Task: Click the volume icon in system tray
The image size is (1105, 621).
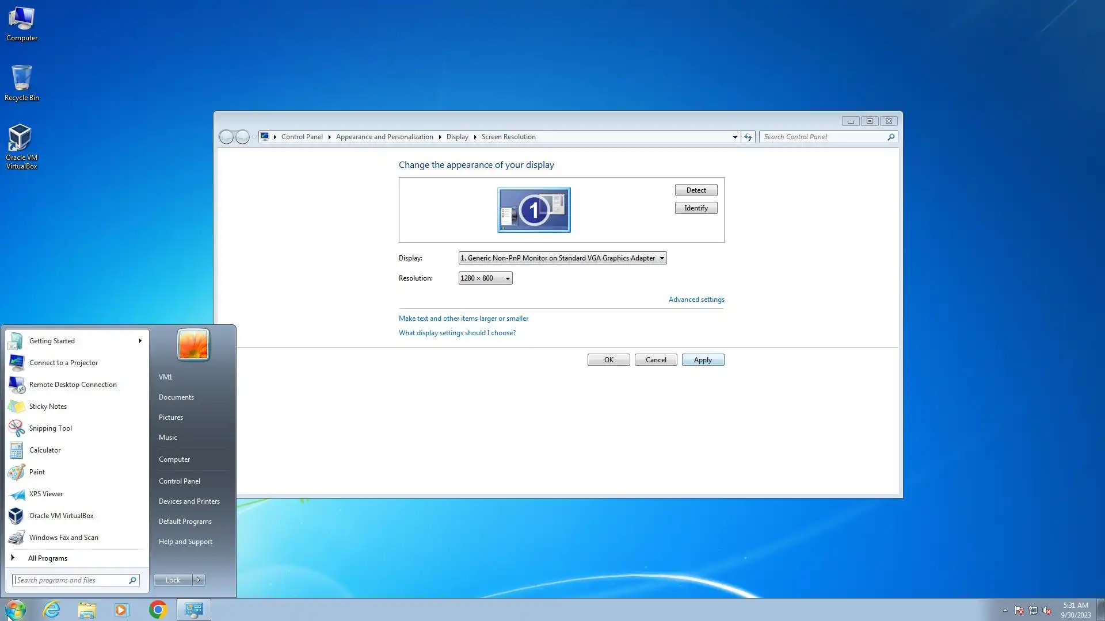Action: point(1047,611)
